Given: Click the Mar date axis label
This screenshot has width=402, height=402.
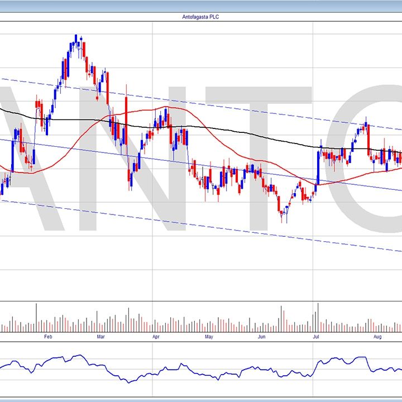Looking at the screenshot, I should click(100, 337).
